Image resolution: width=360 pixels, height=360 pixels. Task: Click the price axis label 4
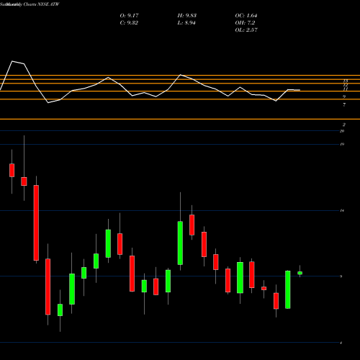341,343
